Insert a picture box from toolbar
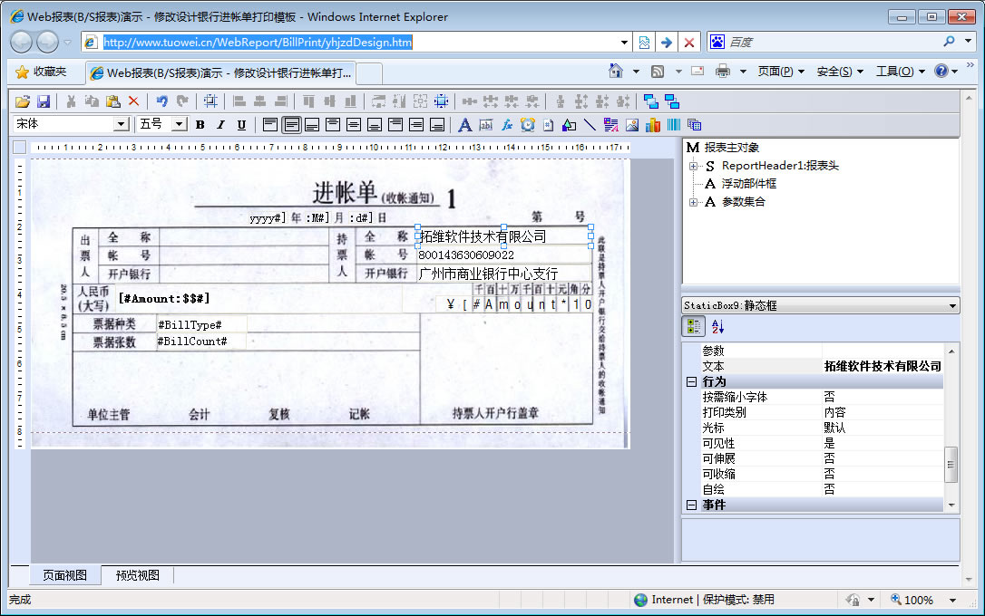This screenshot has width=985, height=616. point(631,124)
